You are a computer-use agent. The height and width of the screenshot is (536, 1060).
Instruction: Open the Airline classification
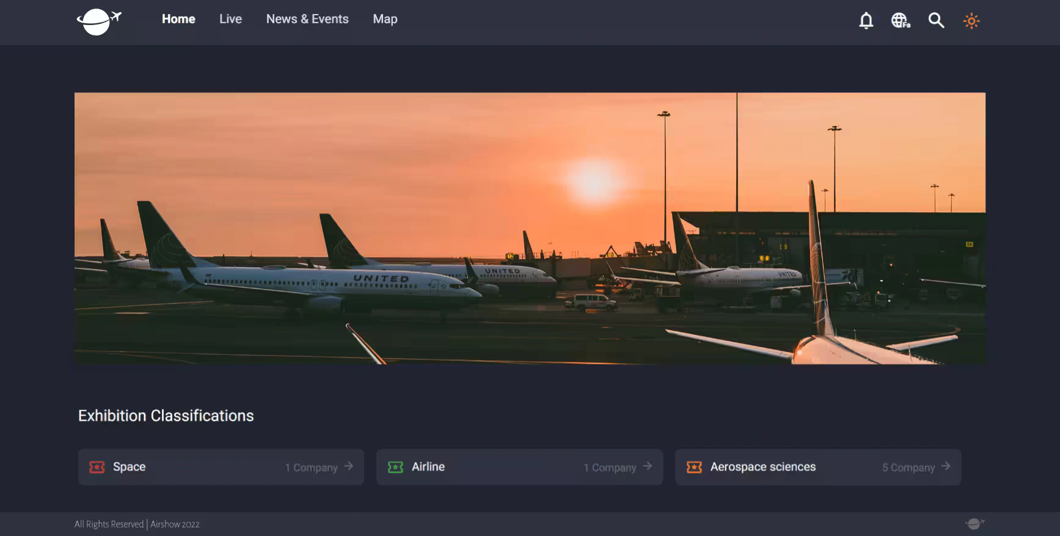(x=519, y=467)
